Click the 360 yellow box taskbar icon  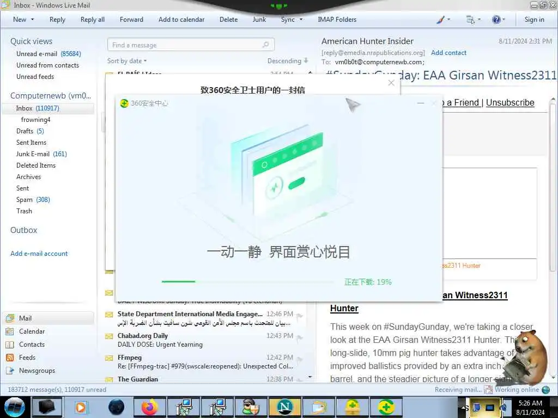coord(352,407)
